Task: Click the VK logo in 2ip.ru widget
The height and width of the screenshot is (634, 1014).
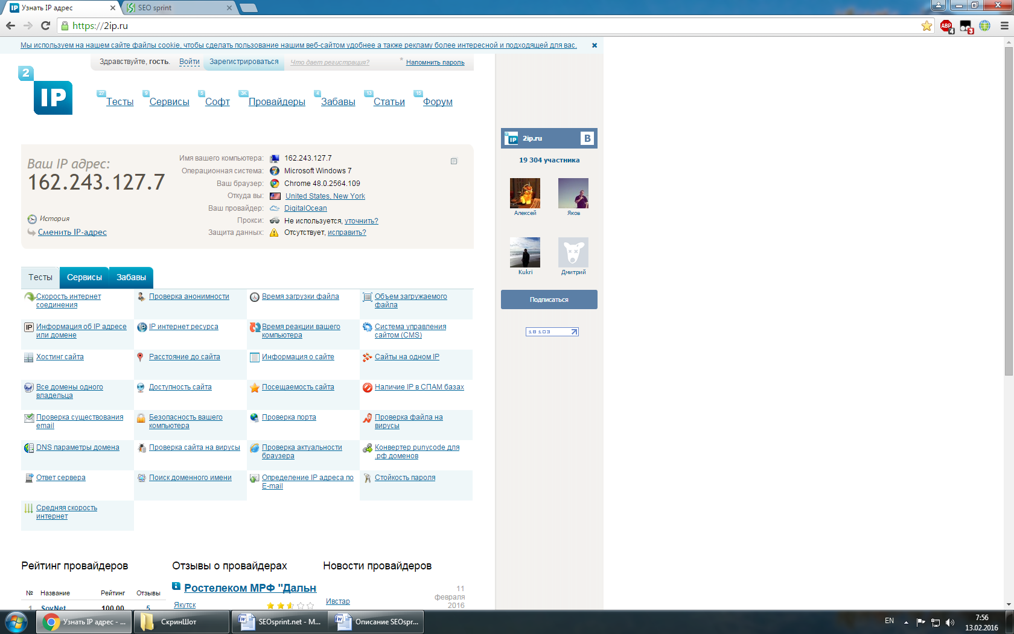Action: [x=587, y=138]
